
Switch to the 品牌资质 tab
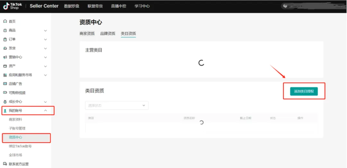click(x=108, y=33)
